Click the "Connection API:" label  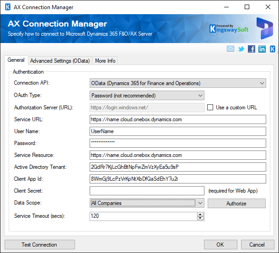[32, 83]
